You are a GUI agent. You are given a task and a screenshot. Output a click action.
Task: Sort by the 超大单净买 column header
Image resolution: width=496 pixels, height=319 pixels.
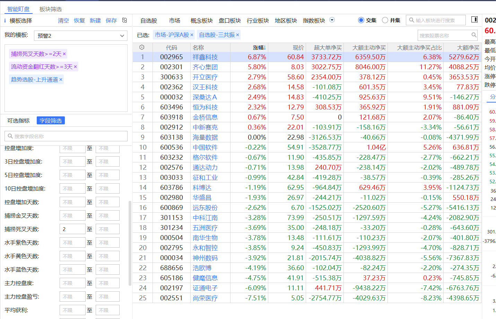[328, 47]
